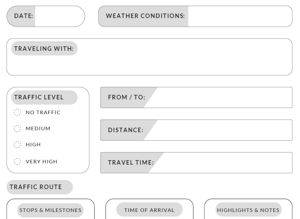Select the High traffic radio circle
This screenshot has width=300, height=219.
coord(17,145)
